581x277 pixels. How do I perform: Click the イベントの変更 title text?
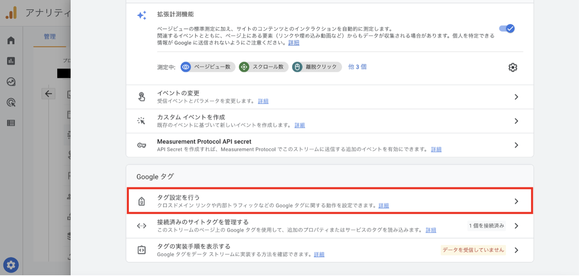coord(178,93)
